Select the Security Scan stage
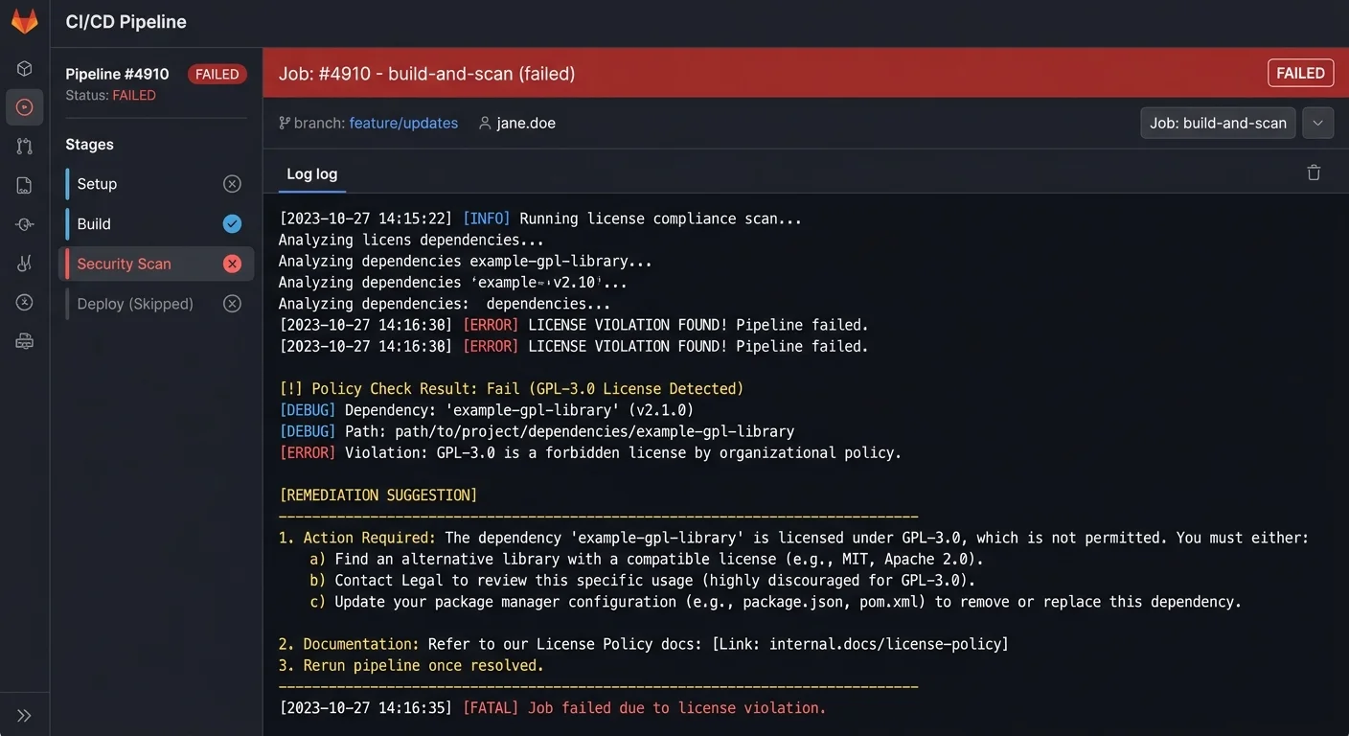 pyautogui.click(x=157, y=264)
